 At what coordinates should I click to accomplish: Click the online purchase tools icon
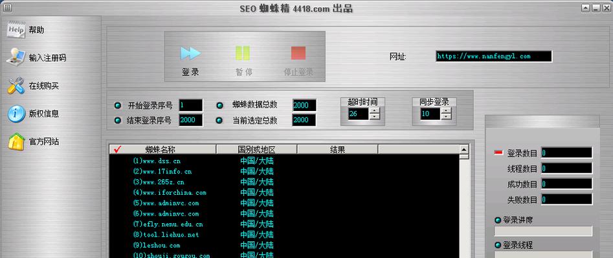click(x=16, y=86)
